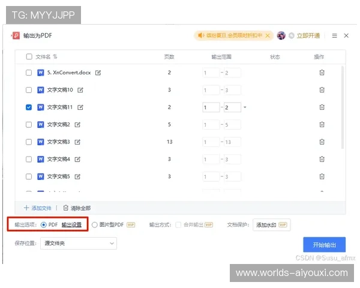Open the user avatar profile icon
Image resolution: width=360 pixels, height=288 pixels.
click(281, 36)
